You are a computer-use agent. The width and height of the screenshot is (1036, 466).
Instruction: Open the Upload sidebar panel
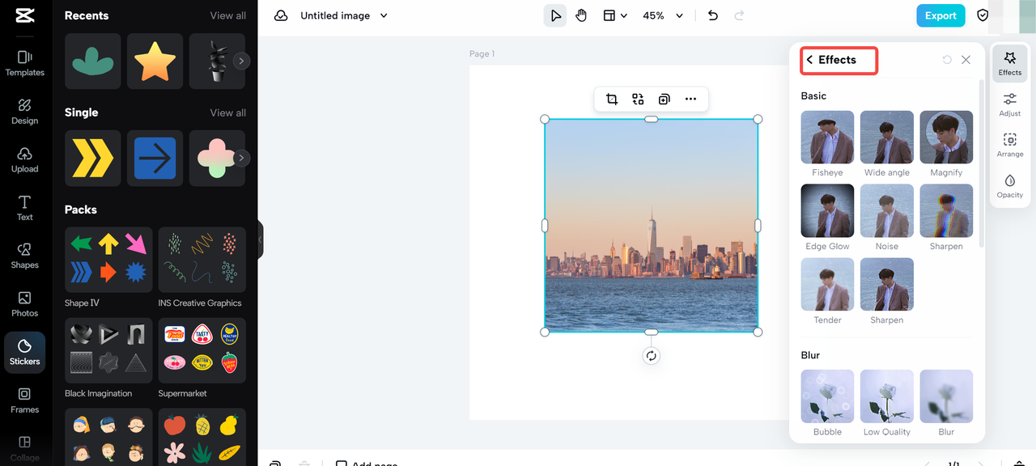[x=24, y=160]
